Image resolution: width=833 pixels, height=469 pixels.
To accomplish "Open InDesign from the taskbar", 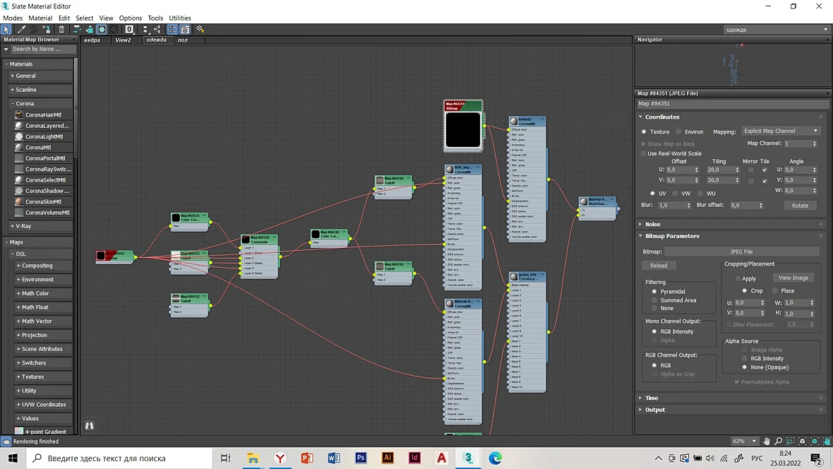I will pos(414,458).
